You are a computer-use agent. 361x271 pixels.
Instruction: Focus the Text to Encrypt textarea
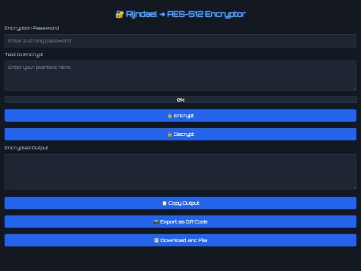(x=180, y=76)
